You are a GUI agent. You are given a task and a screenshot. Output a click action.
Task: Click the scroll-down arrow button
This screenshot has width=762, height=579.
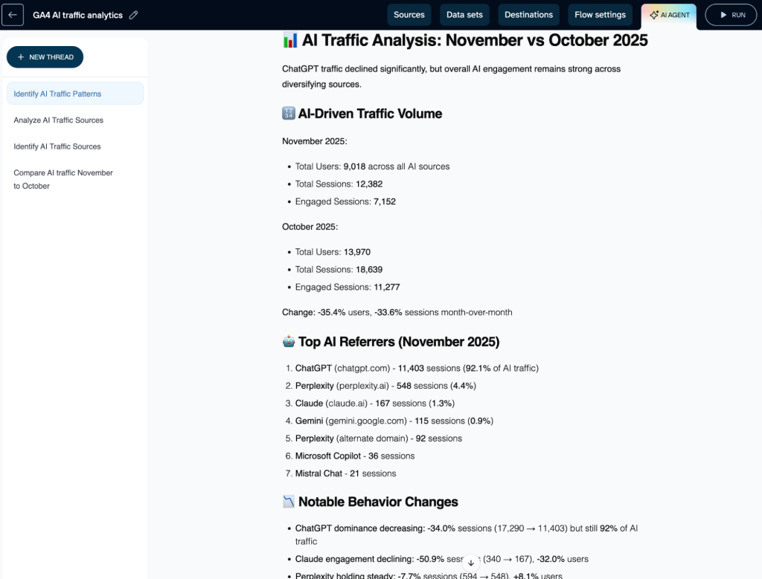(470, 563)
